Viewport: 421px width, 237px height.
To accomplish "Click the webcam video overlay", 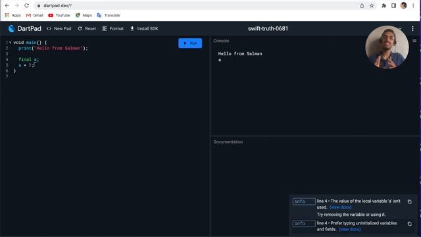I will click(x=387, y=47).
